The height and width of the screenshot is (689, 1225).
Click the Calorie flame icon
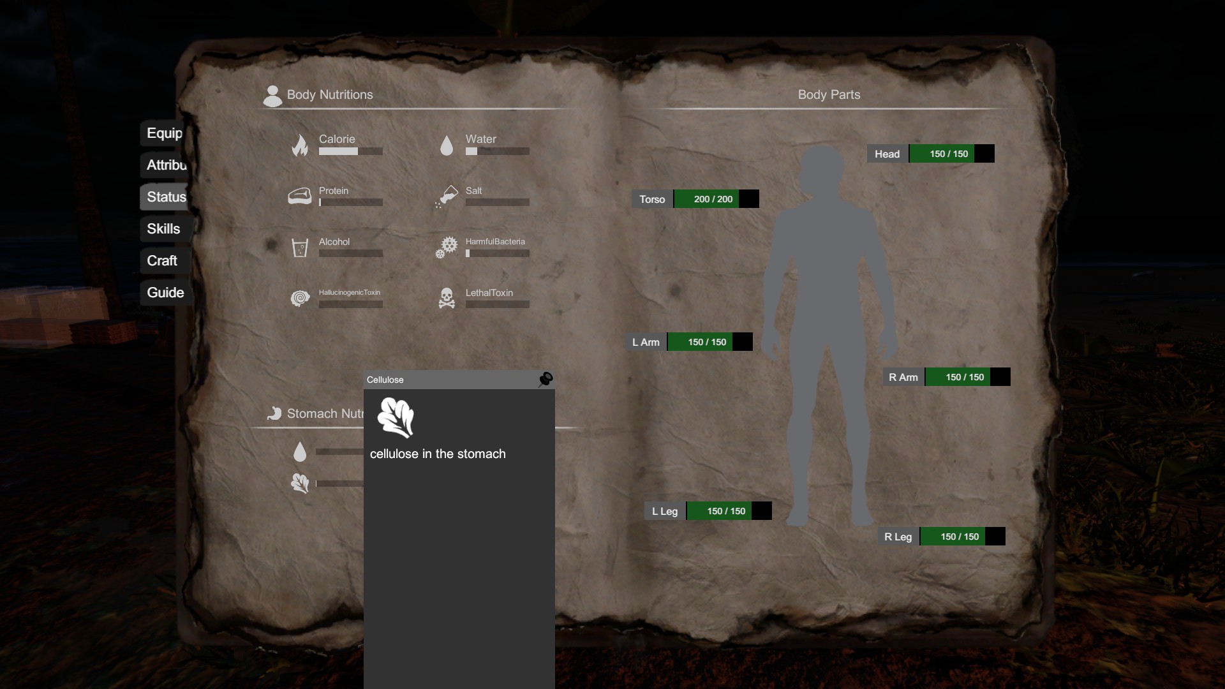(300, 145)
